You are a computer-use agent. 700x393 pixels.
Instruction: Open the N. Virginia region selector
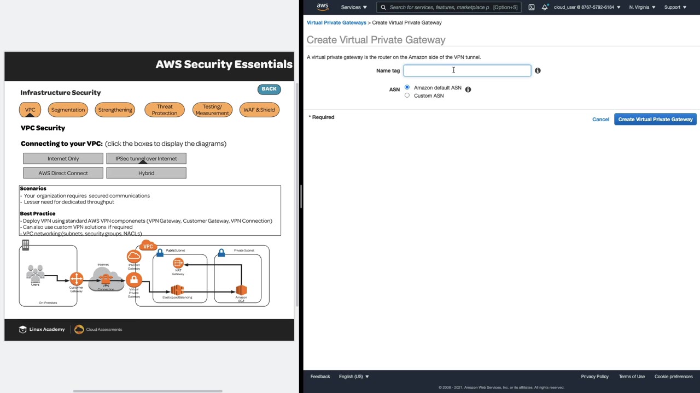pyautogui.click(x=642, y=7)
